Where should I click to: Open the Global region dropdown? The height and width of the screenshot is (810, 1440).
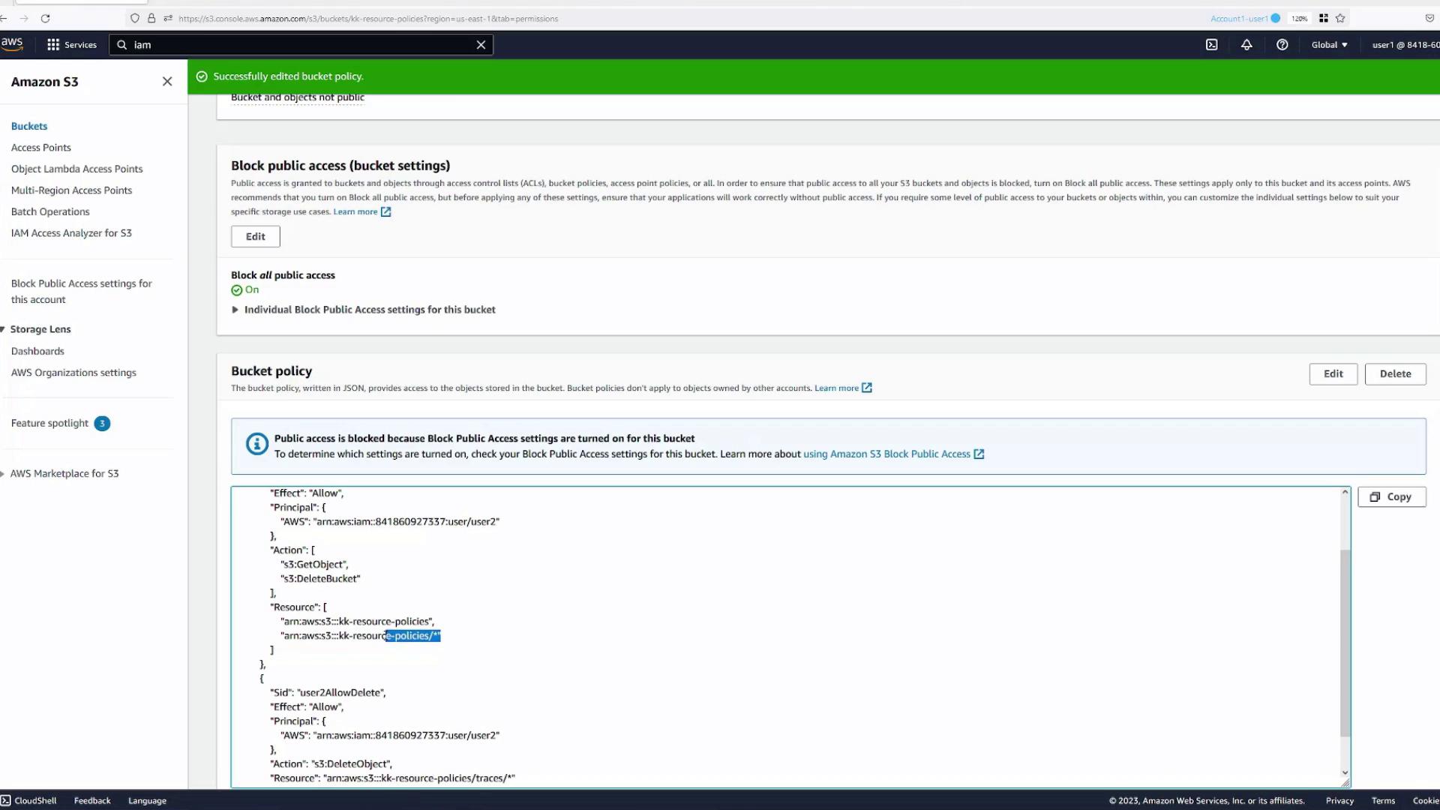[1329, 45]
